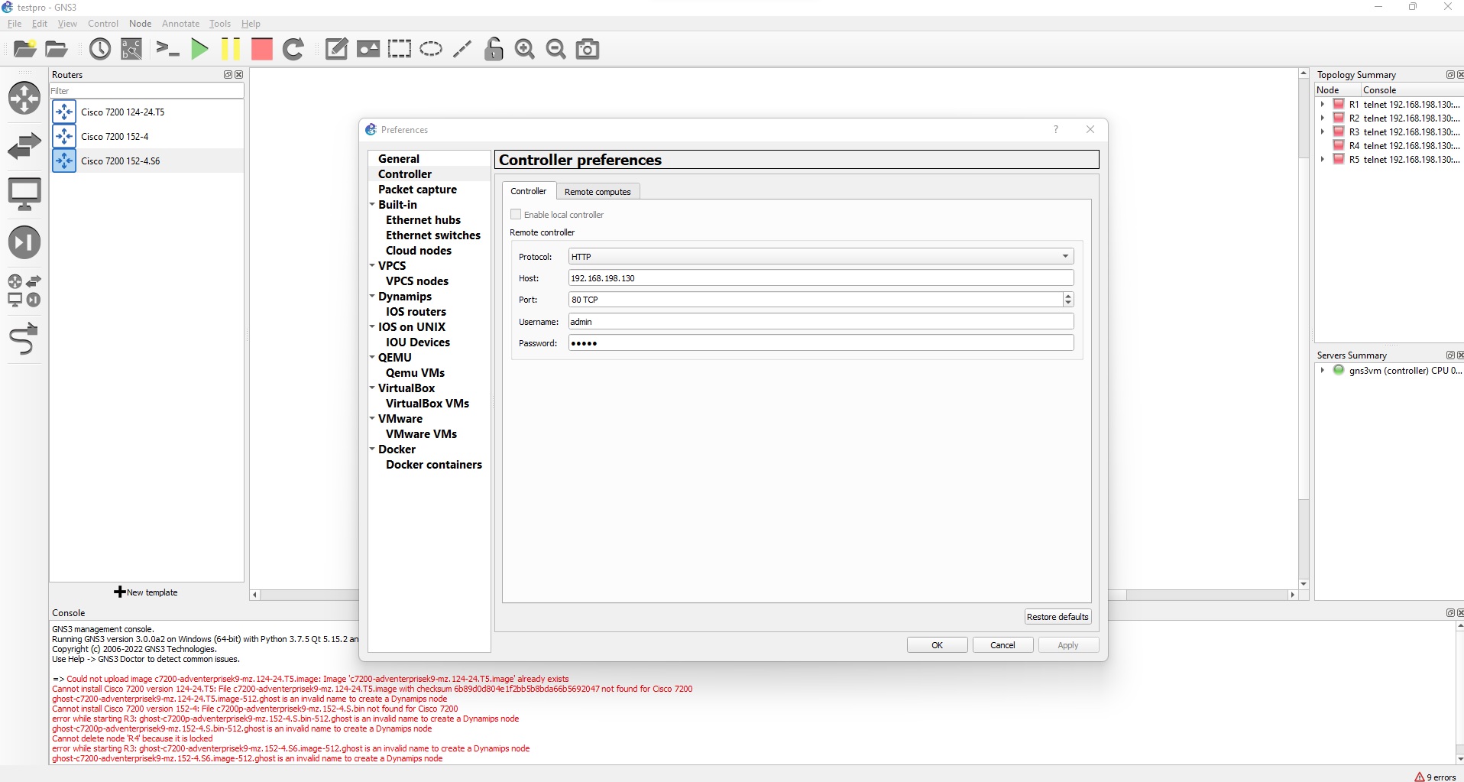Expand R1 node in Topology Summary
This screenshot has height=782, width=1464.
1322,105
